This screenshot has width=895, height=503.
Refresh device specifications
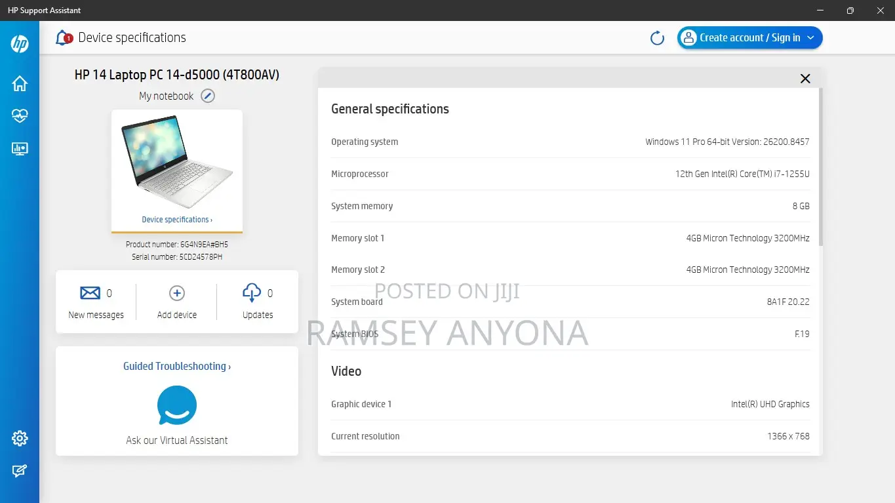(x=657, y=38)
